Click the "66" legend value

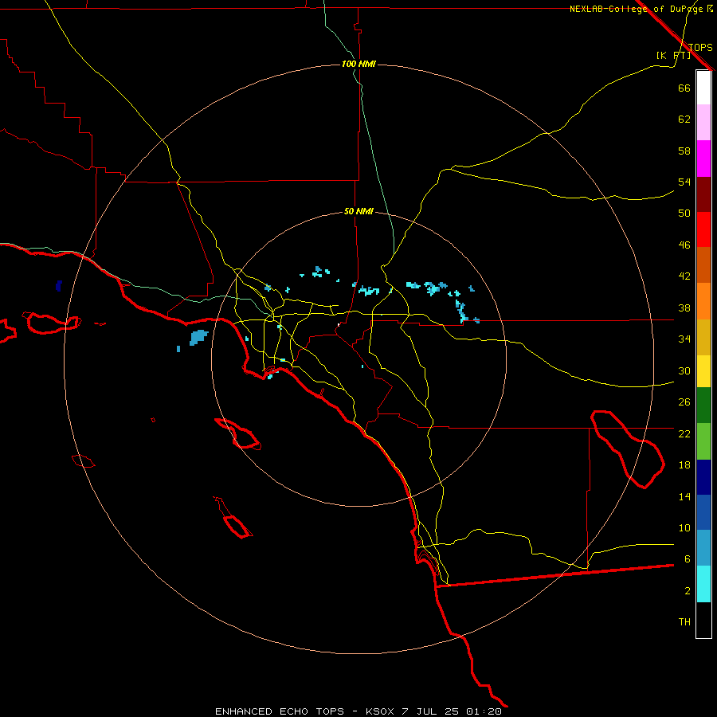(684, 88)
